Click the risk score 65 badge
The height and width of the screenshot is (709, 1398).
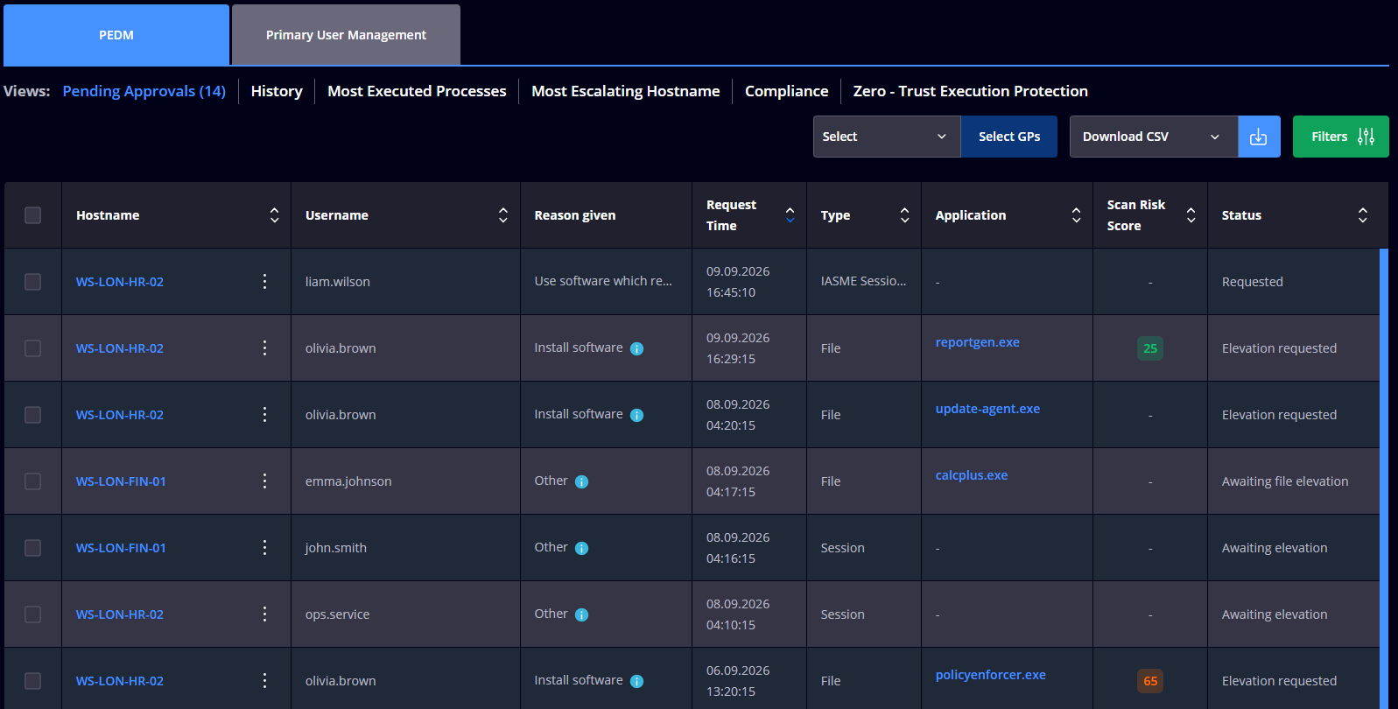[1150, 681]
